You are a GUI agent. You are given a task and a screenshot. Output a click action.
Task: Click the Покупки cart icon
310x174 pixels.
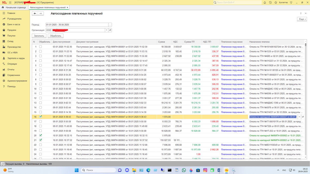click(x=4, y=36)
